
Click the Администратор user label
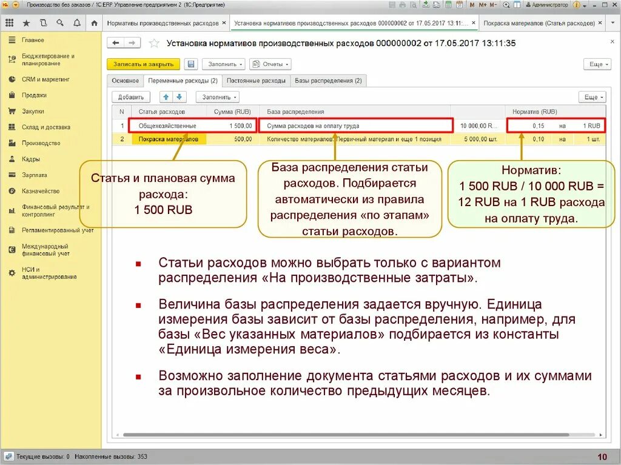point(548,5)
